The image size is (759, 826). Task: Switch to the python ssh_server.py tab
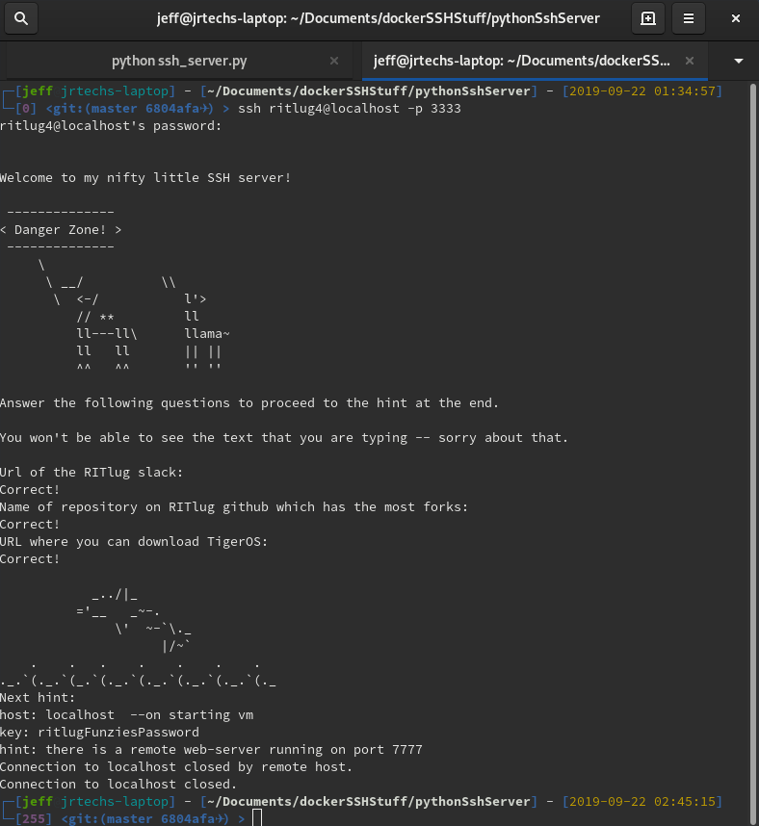pyautogui.click(x=179, y=61)
